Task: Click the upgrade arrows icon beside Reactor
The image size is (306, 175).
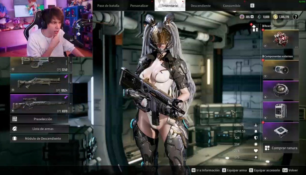Action: click(x=255, y=28)
